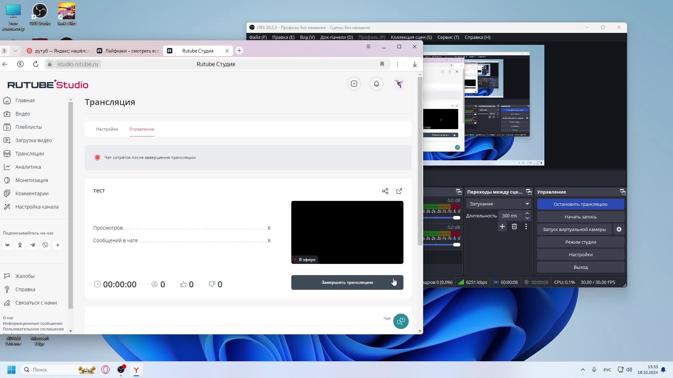
Task: Click the live stream preview thumbnail
Action: 347,232
